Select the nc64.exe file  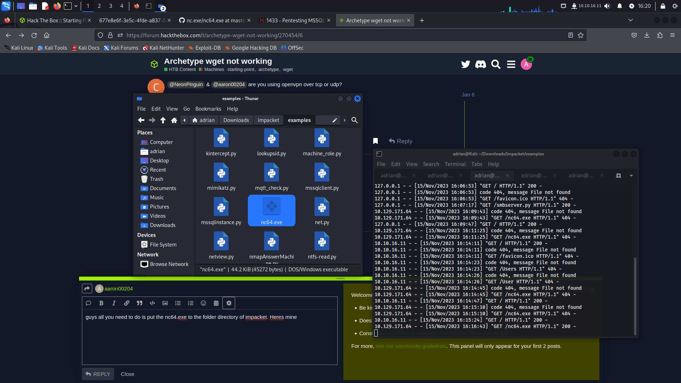tap(272, 211)
